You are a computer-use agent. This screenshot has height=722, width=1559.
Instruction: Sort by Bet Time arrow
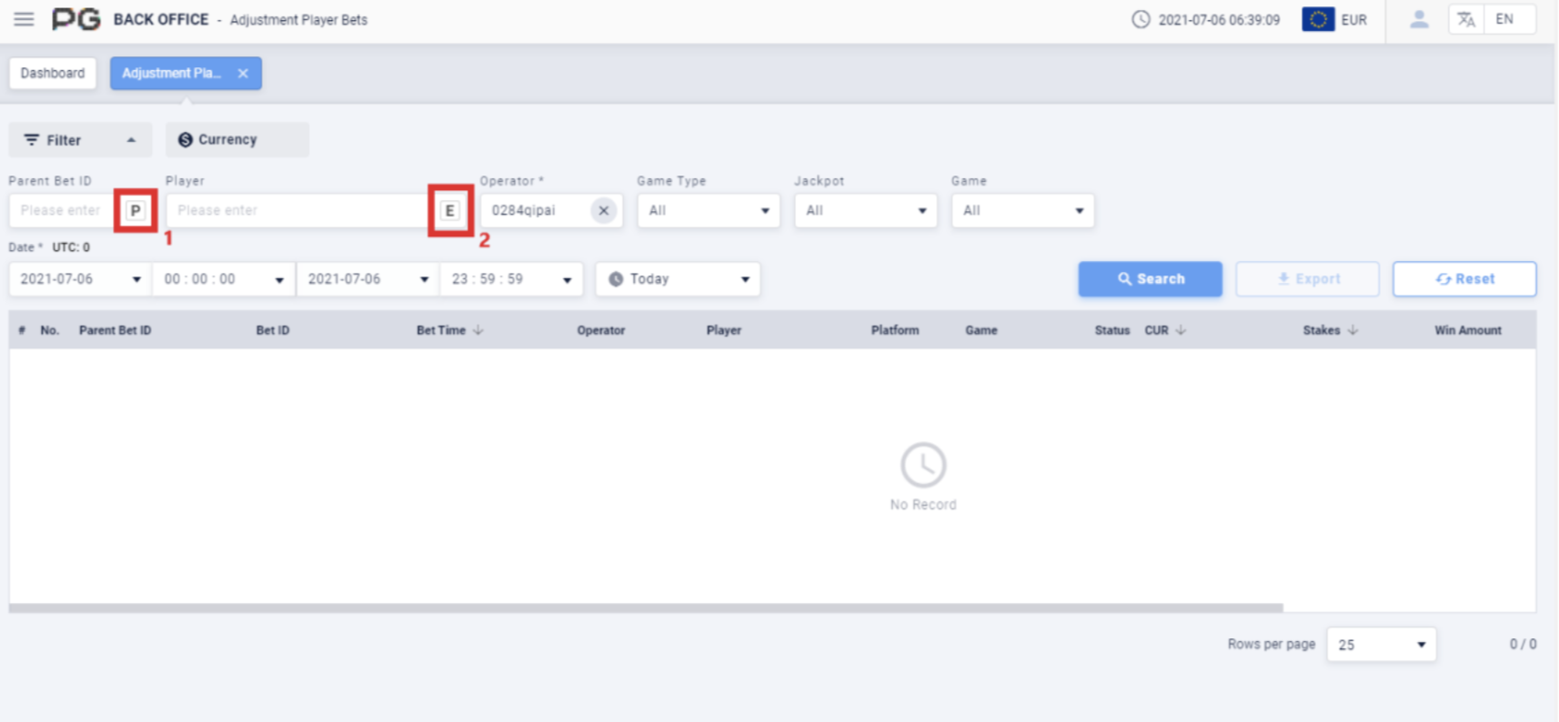click(x=478, y=330)
